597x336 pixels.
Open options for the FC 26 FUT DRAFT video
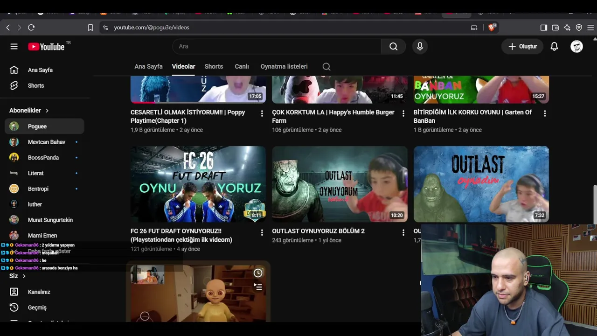point(262,232)
